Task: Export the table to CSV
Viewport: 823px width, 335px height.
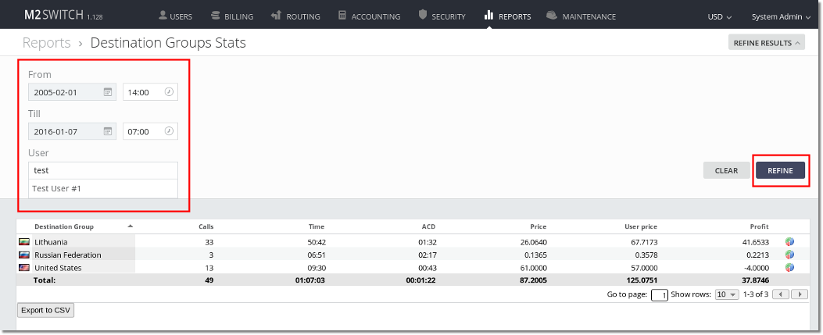Action: [x=45, y=311]
